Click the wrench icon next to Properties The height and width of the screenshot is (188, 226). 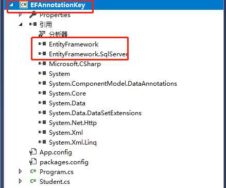pyautogui.click(x=33, y=14)
